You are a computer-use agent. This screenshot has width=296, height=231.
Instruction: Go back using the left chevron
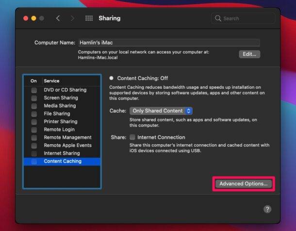(x=58, y=18)
